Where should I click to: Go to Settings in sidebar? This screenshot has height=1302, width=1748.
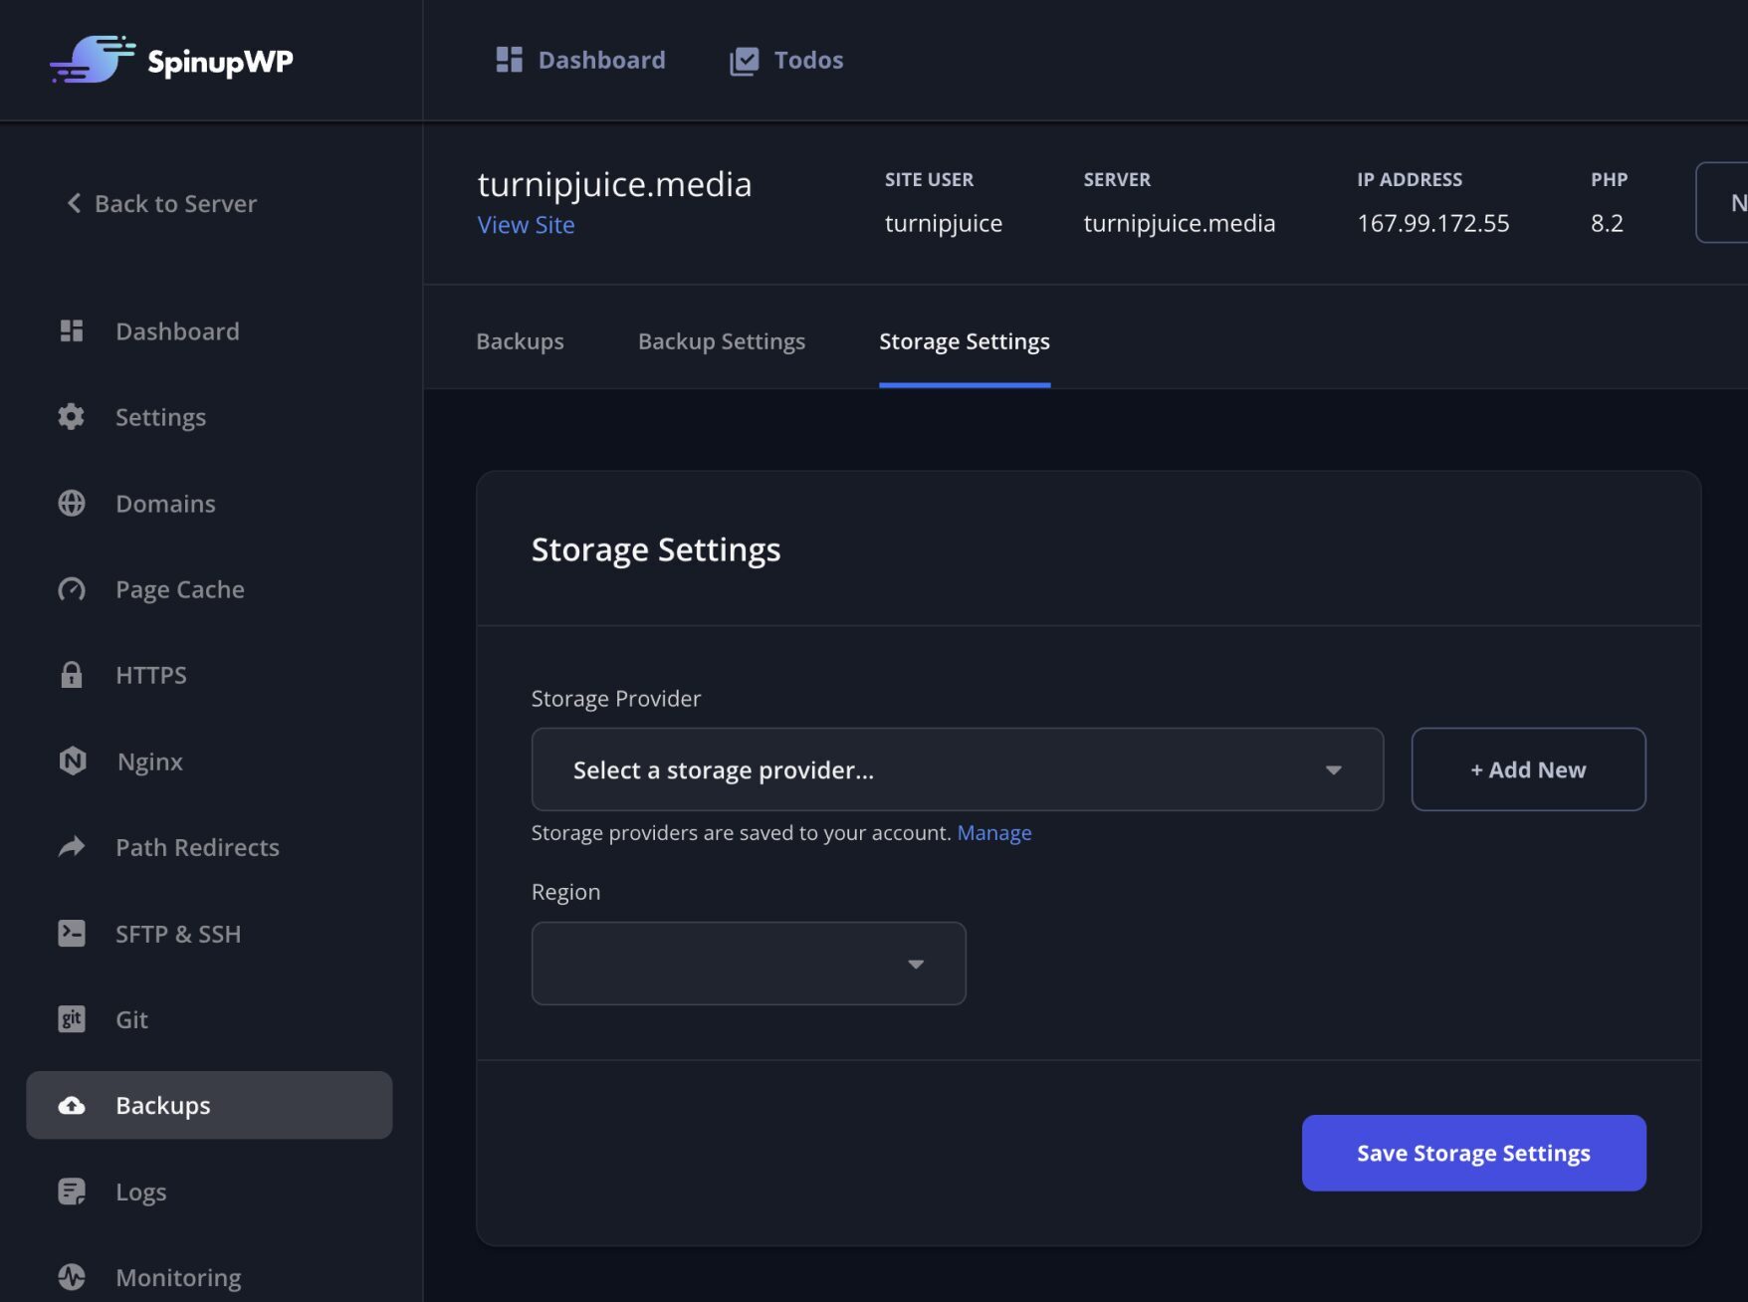click(x=209, y=417)
